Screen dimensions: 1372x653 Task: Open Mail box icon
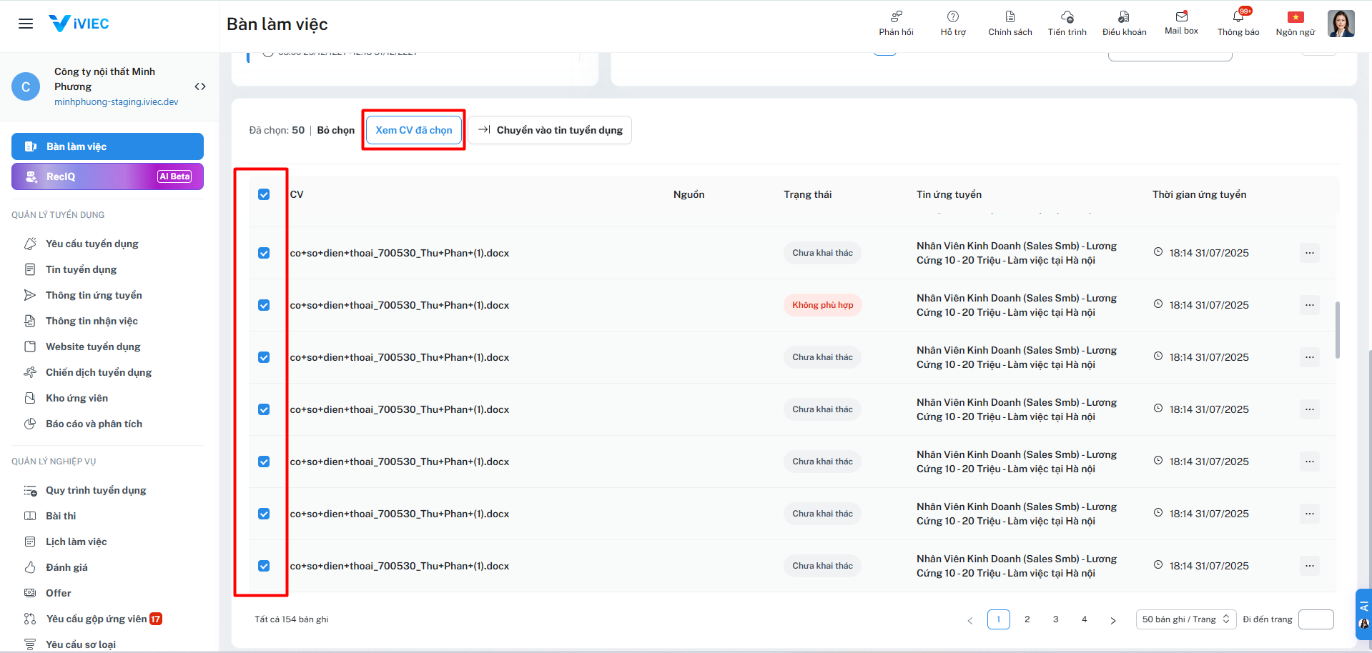tap(1181, 16)
